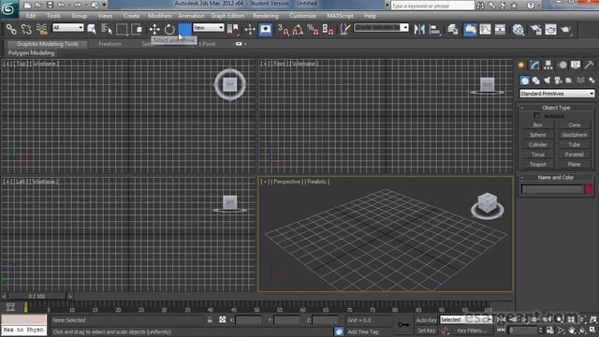Switch to the Modify command panel tab
Image resolution: width=599 pixels, height=337 pixels.
[534, 66]
